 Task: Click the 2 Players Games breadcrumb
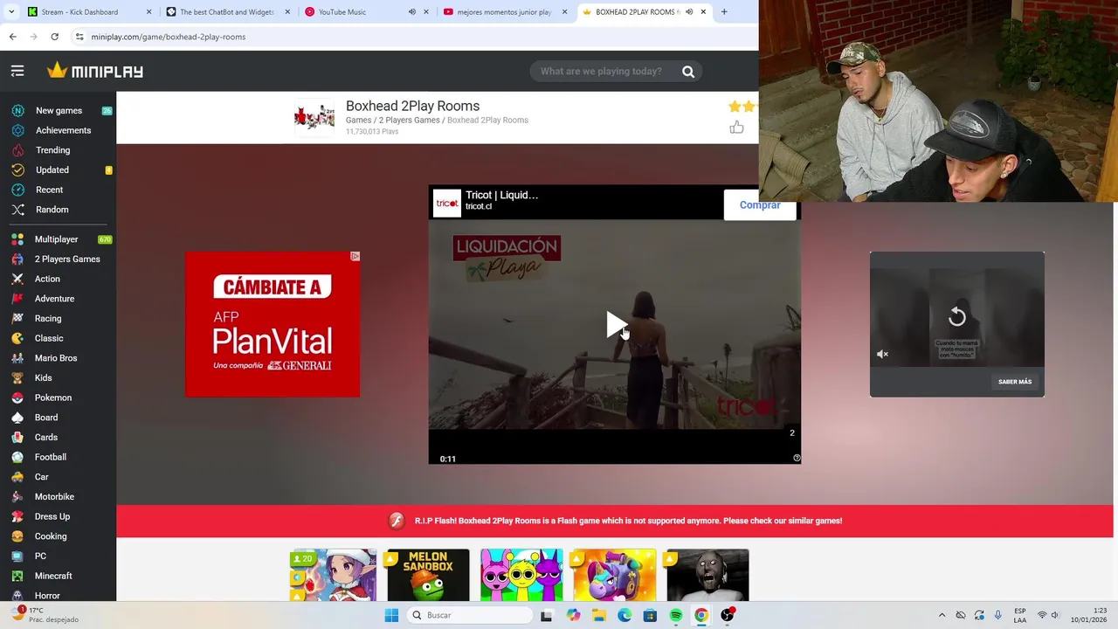click(409, 121)
